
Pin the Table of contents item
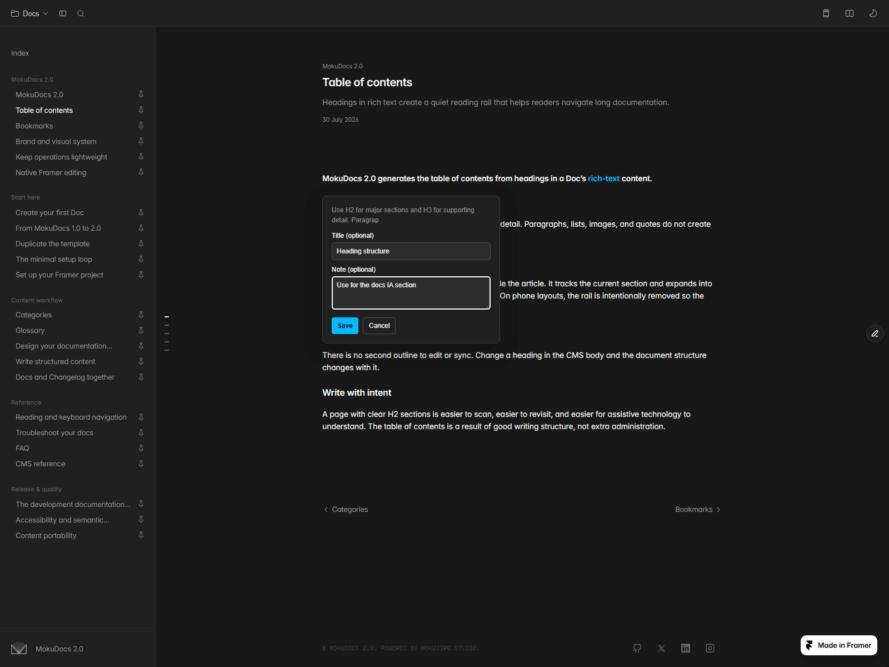(x=141, y=110)
